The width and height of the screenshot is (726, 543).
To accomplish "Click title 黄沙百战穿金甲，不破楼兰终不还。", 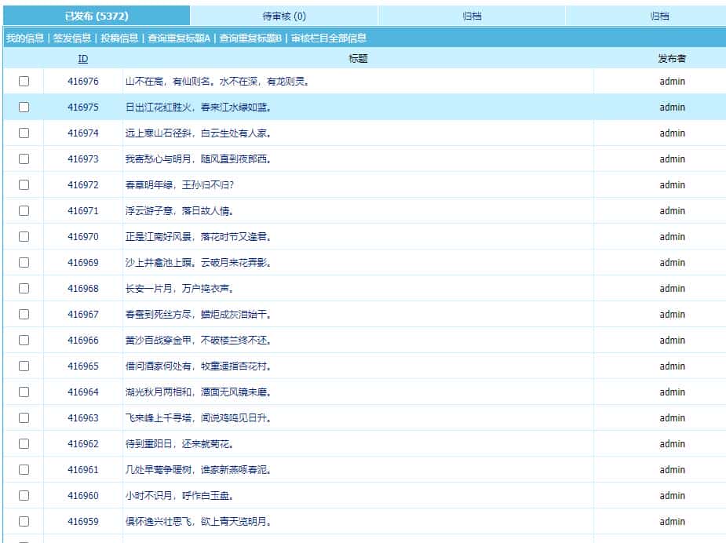I will 198,341.
